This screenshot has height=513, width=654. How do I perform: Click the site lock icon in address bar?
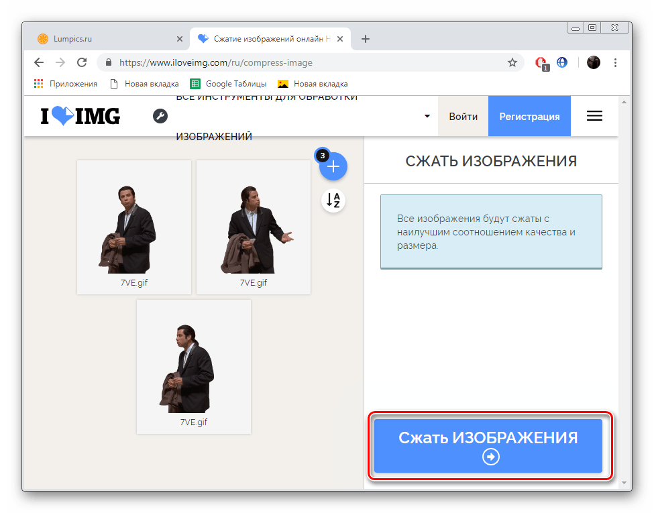click(x=109, y=62)
